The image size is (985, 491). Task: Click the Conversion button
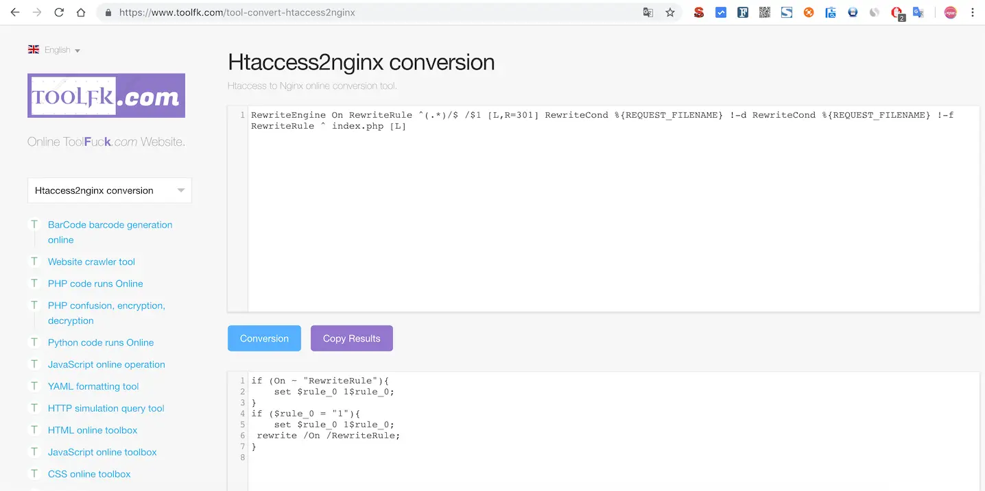tap(264, 338)
